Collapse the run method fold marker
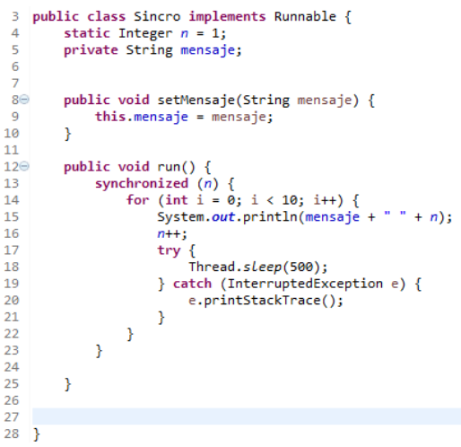Image resolution: width=461 pixels, height=447 pixels. pyautogui.click(x=24, y=166)
